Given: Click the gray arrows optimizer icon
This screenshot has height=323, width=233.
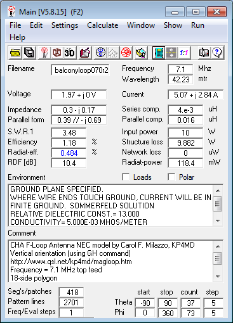Looking at the screenshot, I should click(171, 53).
